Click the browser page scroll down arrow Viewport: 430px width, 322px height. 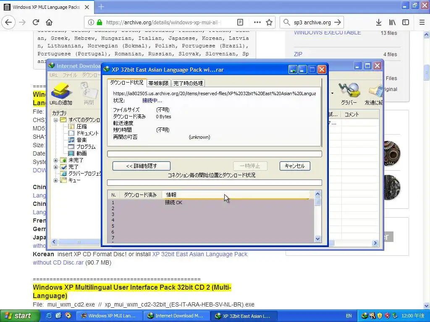coord(427,306)
